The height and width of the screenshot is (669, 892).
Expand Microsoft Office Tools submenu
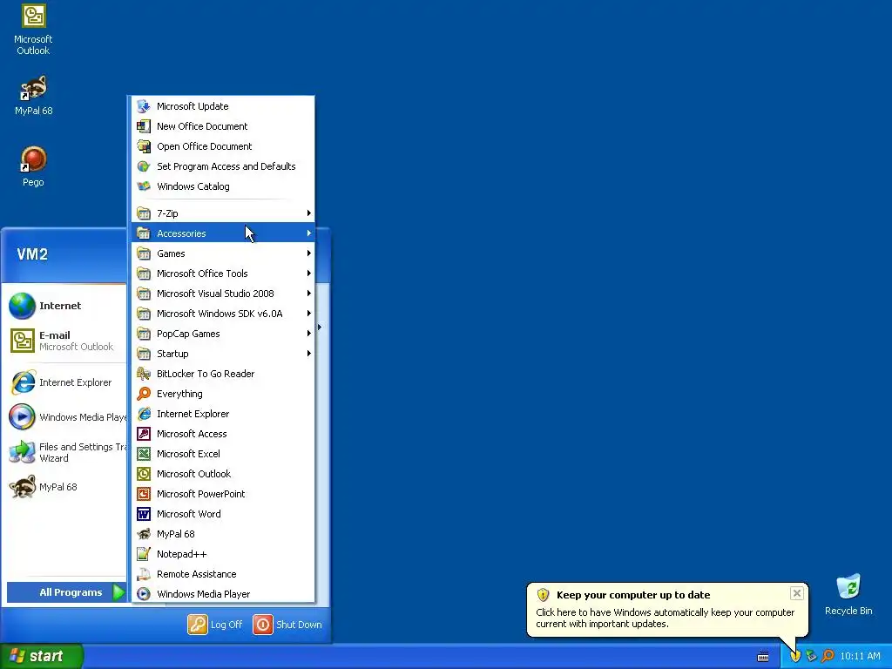[222, 274]
